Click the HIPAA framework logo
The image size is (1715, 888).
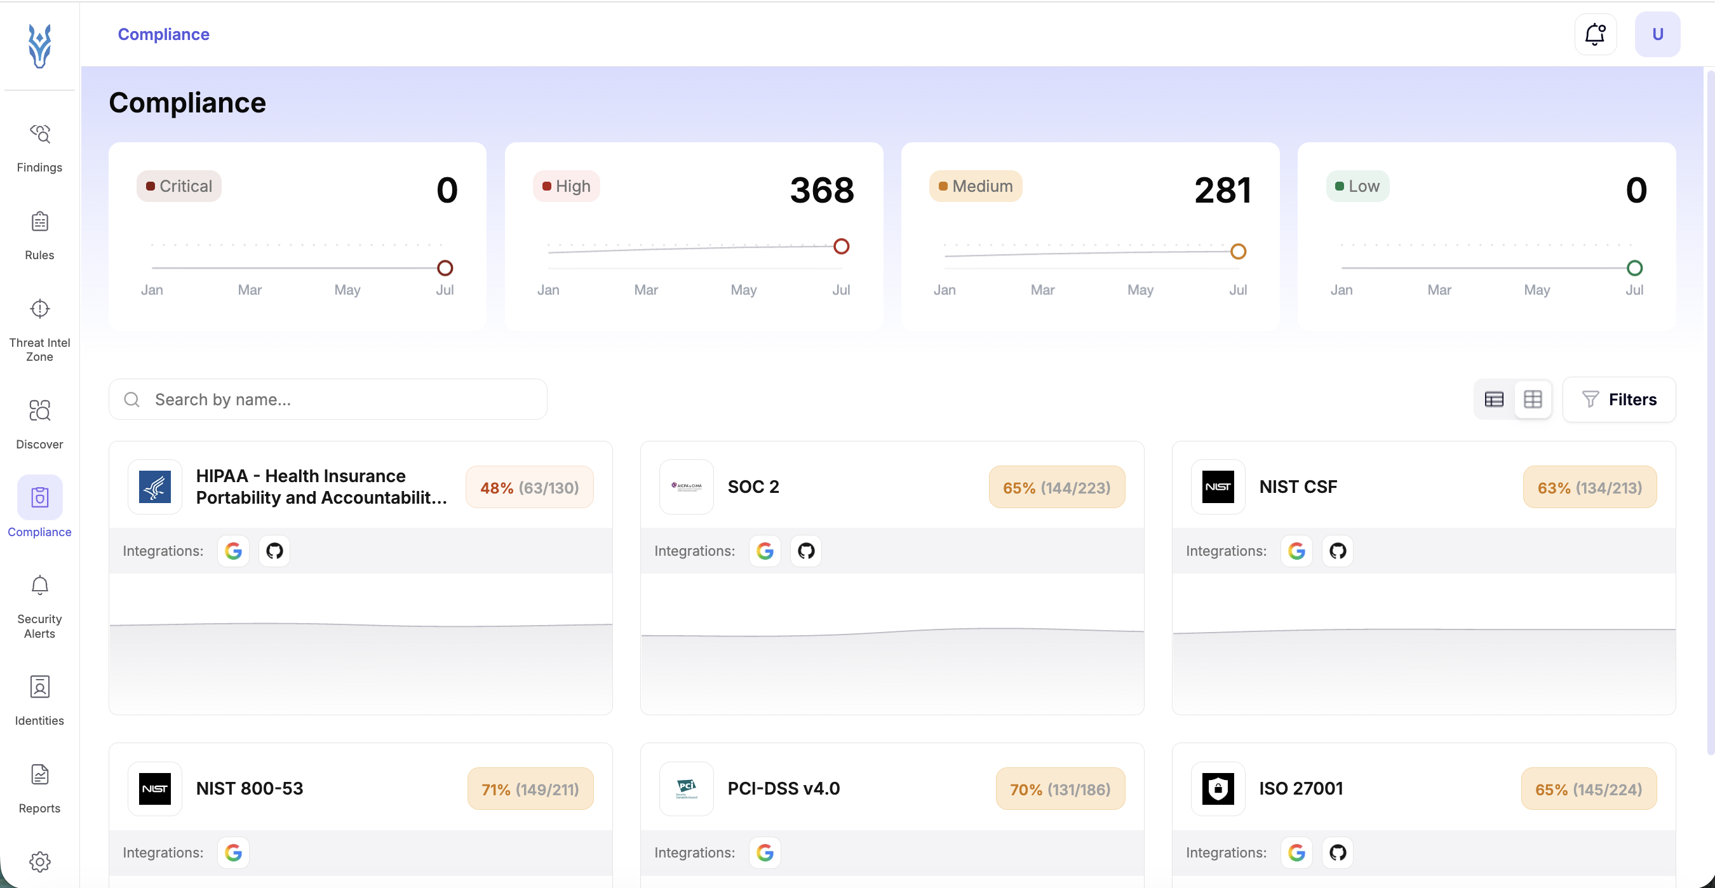154,487
